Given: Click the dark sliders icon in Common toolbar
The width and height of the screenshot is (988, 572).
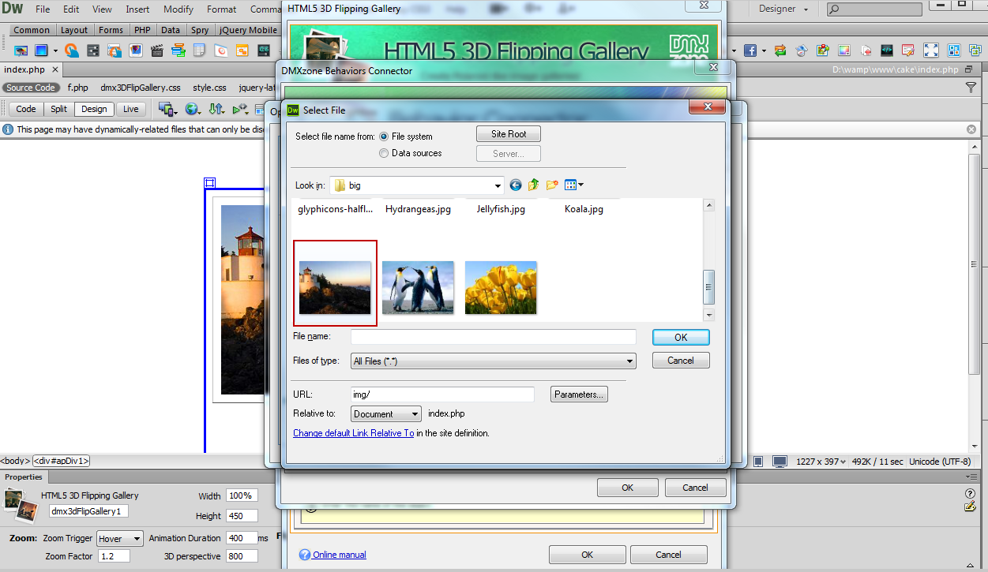Looking at the screenshot, I should [93, 50].
